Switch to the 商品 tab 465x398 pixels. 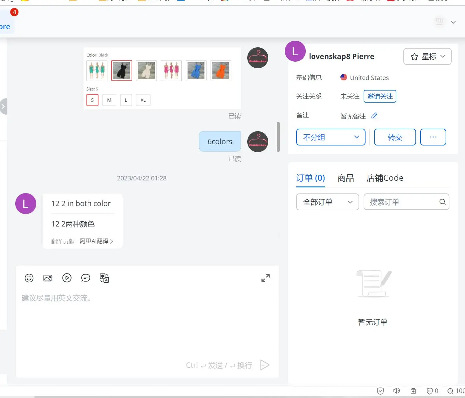345,178
